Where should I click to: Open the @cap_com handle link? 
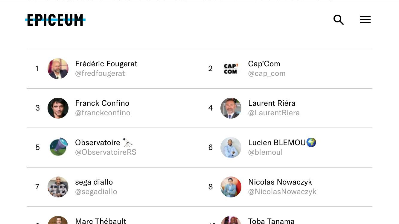(267, 73)
